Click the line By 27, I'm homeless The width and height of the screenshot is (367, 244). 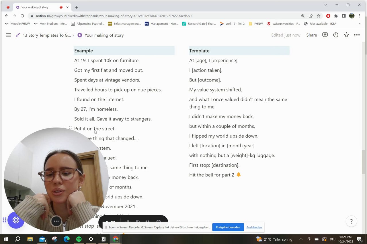(x=96, y=109)
